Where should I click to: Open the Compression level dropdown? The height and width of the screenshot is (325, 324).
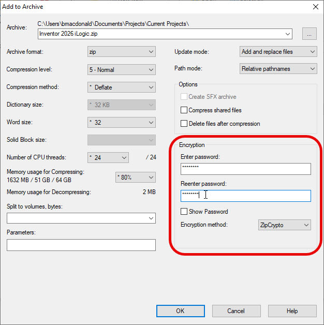[122, 70]
